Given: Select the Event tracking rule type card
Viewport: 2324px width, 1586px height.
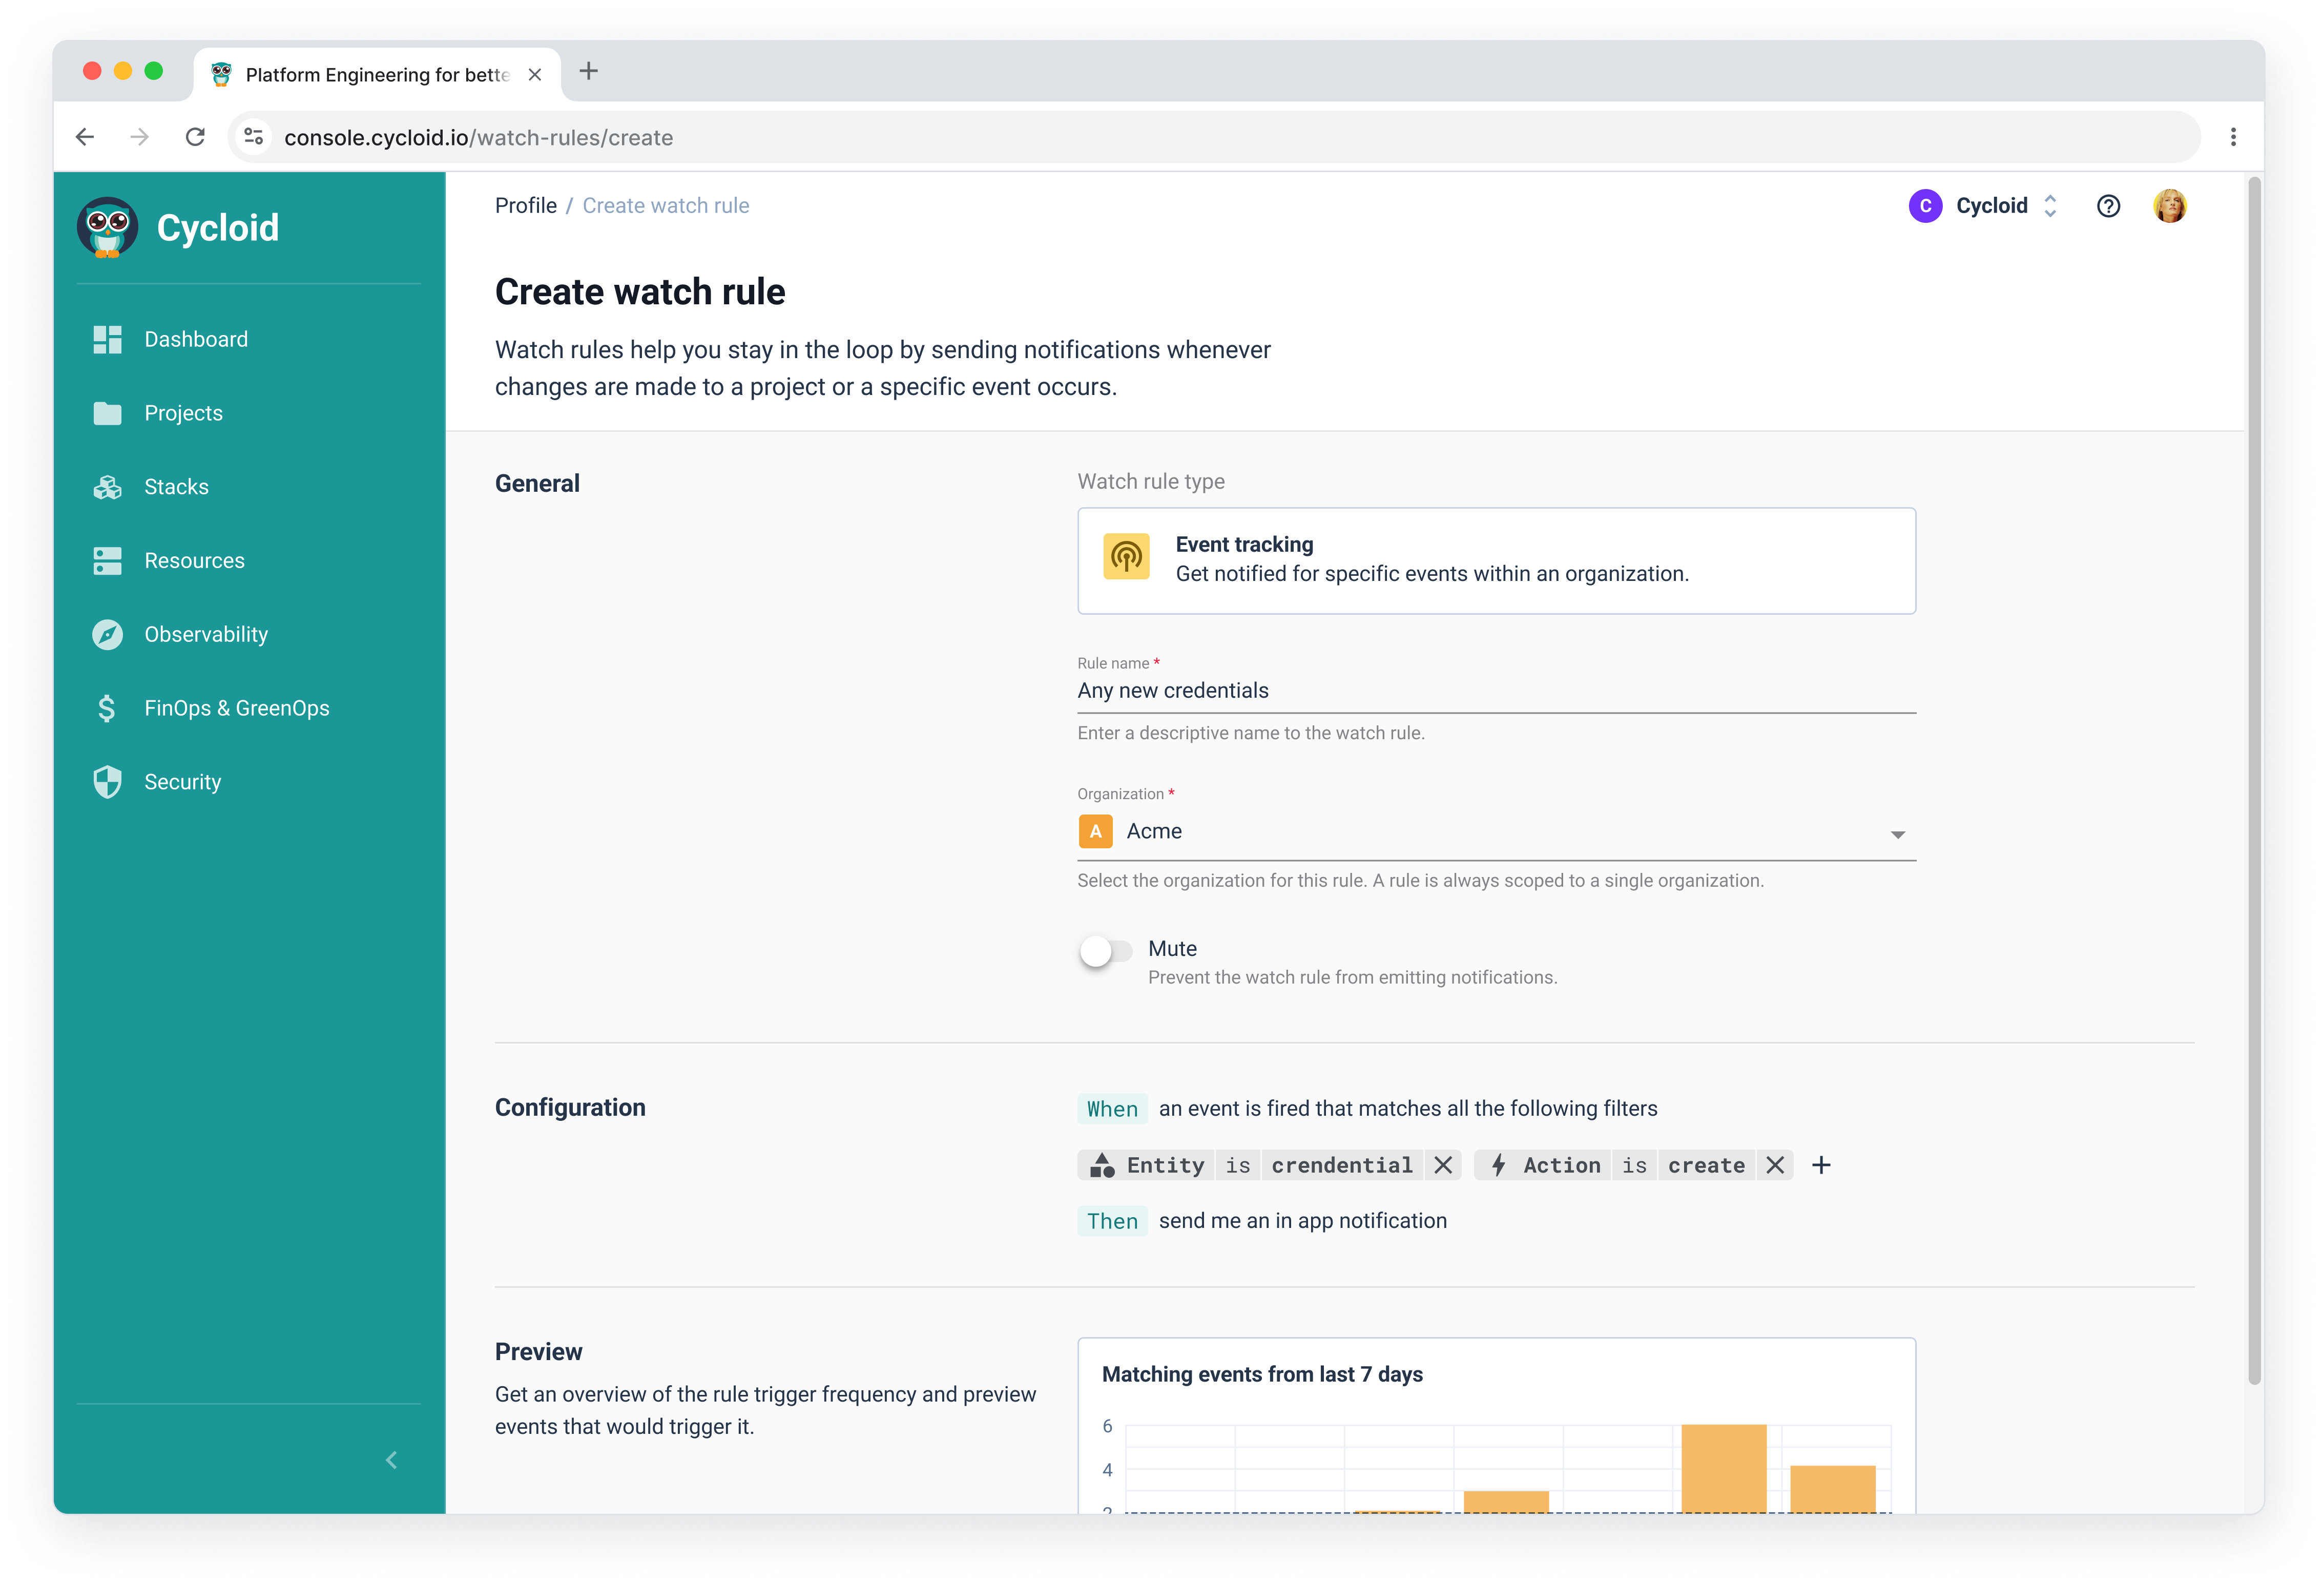Looking at the screenshot, I should point(1496,560).
